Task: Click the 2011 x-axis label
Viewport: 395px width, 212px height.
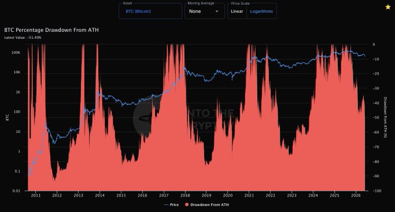Action: [x=35, y=195]
